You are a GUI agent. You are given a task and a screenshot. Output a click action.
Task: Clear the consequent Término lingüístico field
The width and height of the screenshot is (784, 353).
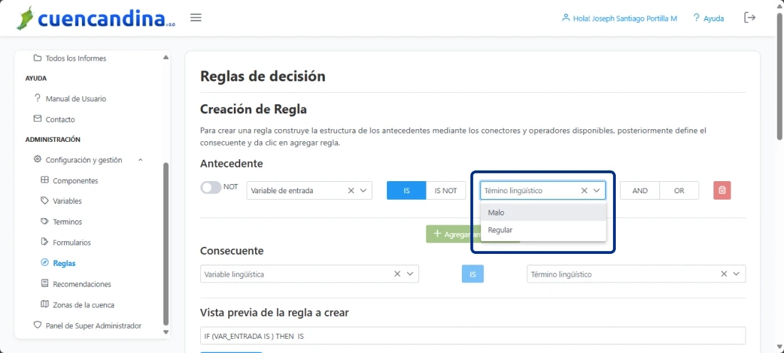pyautogui.click(x=724, y=274)
